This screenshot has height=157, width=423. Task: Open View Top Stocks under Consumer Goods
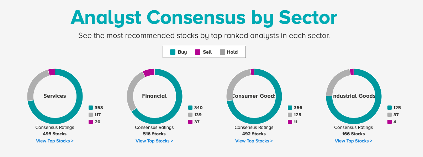coord(254,141)
